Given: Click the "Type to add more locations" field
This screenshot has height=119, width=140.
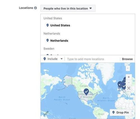Looking at the screenshot, I should pyautogui.click(x=92, y=59).
